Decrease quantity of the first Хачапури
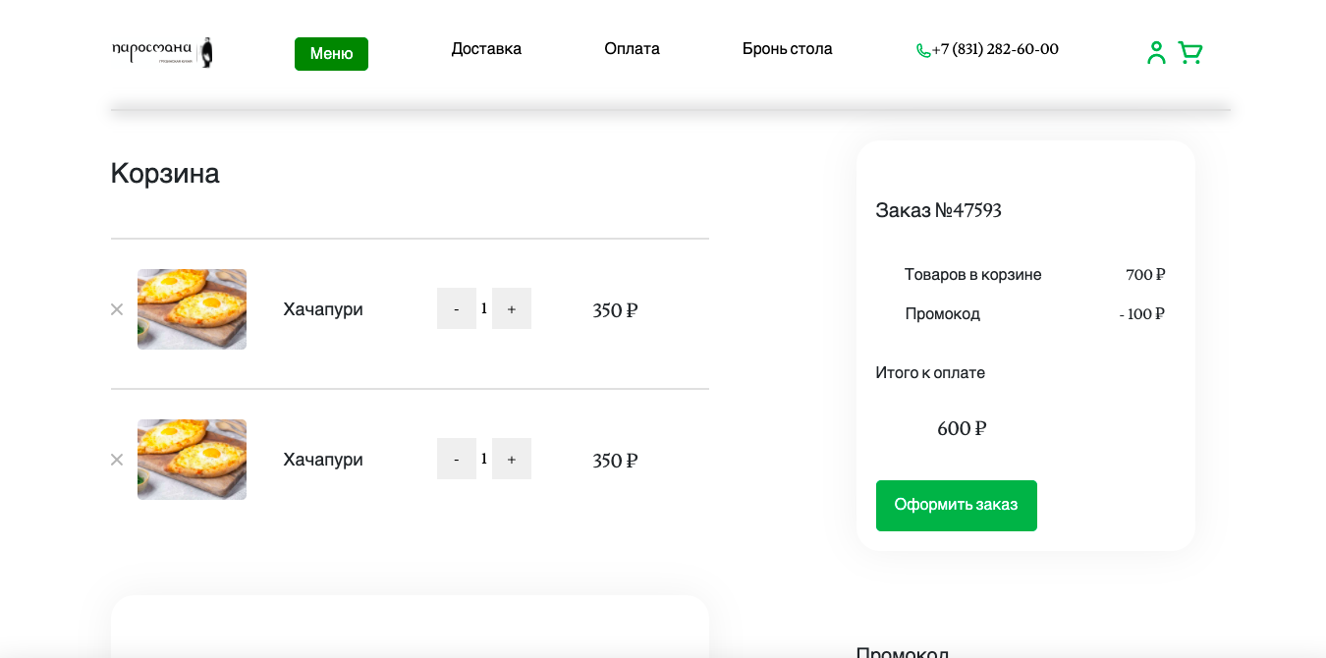 456,308
